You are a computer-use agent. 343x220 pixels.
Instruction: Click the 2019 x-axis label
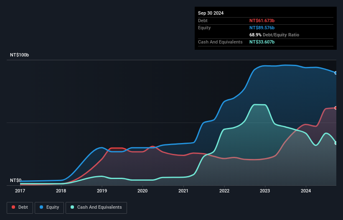pos(102,191)
